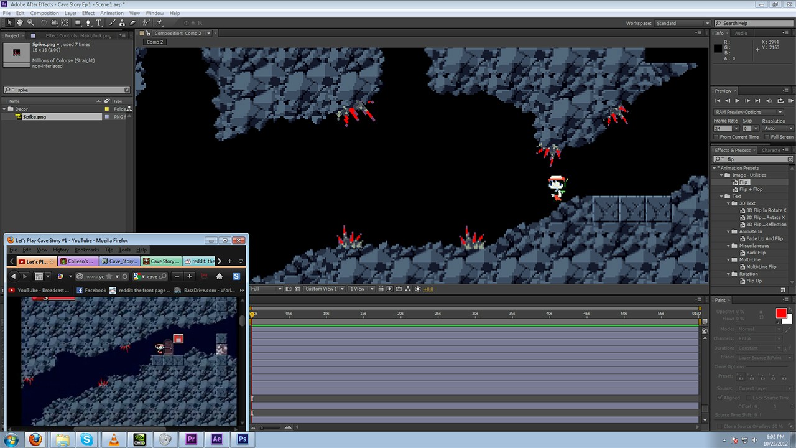Select the Pen tool

88,22
